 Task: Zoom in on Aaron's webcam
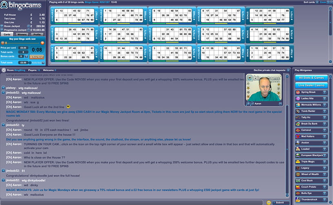click(248, 104)
